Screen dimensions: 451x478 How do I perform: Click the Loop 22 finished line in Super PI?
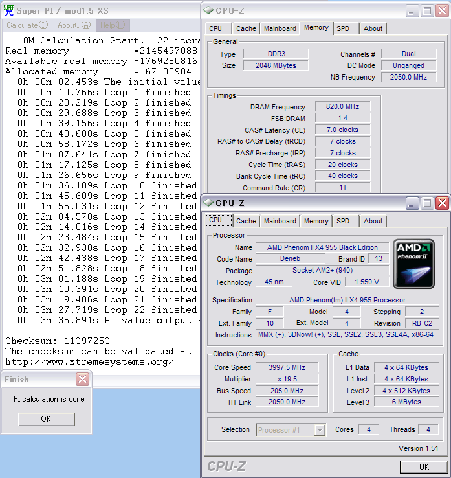(x=107, y=310)
